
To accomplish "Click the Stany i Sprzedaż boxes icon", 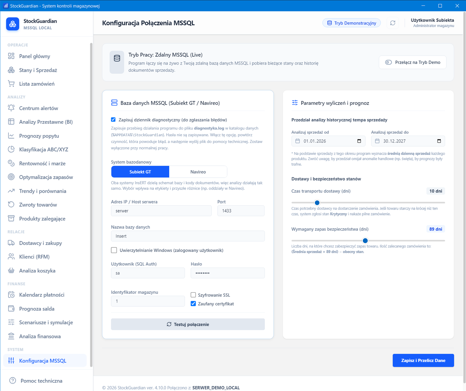I will click(11, 70).
